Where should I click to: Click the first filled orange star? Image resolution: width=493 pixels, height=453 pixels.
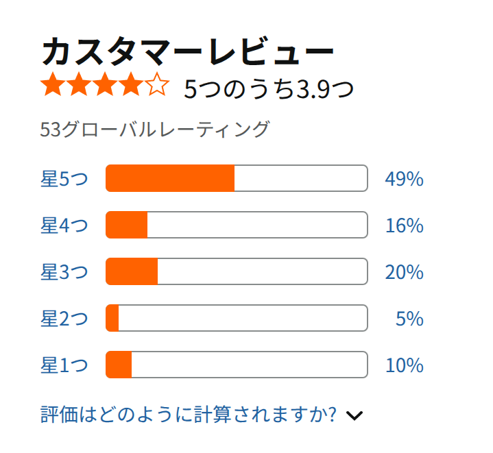53,84
